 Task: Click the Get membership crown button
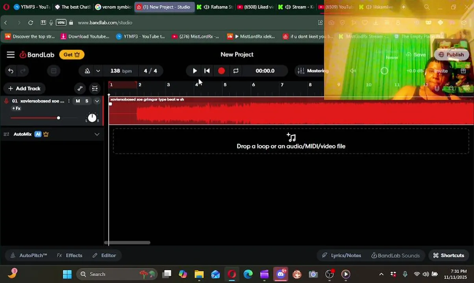pyautogui.click(x=72, y=55)
